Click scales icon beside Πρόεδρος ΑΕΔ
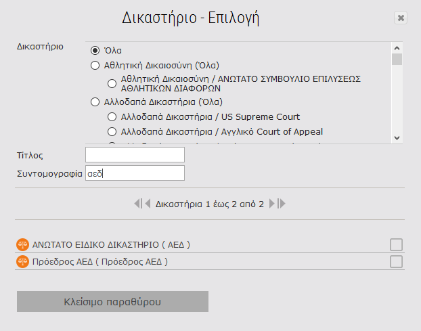This screenshot has width=421, height=331. point(22,262)
